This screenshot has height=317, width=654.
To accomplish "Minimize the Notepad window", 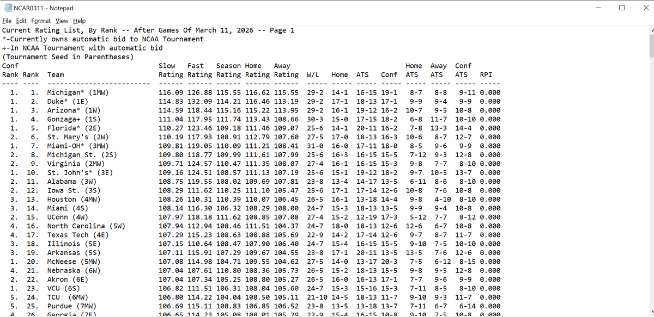I will [x=598, y=8].
